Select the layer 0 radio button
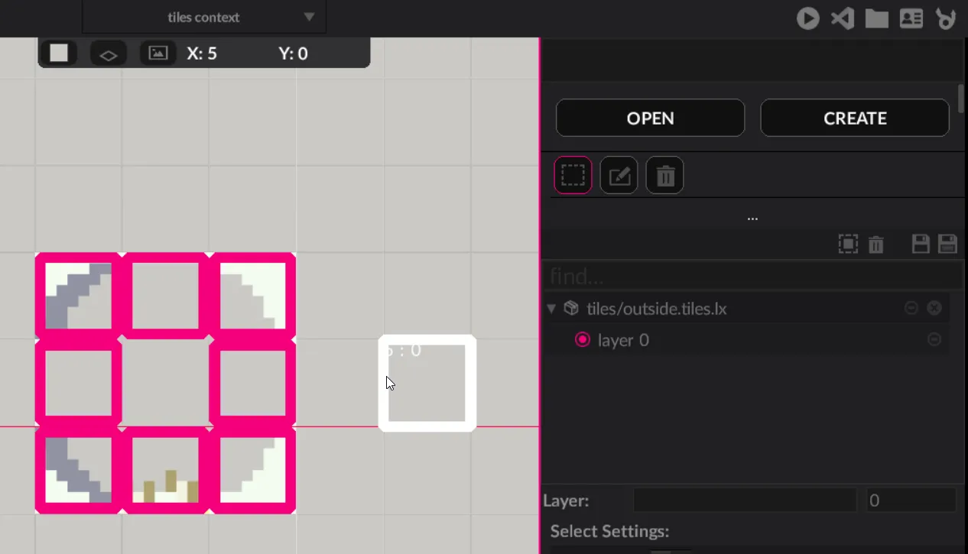The width and height of the screenshot is (968, 554). (x=583, y=340)
